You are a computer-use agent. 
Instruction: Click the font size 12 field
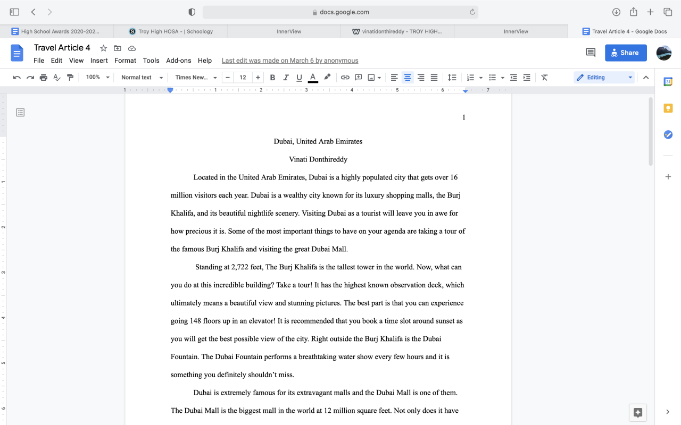pos(243,78)
